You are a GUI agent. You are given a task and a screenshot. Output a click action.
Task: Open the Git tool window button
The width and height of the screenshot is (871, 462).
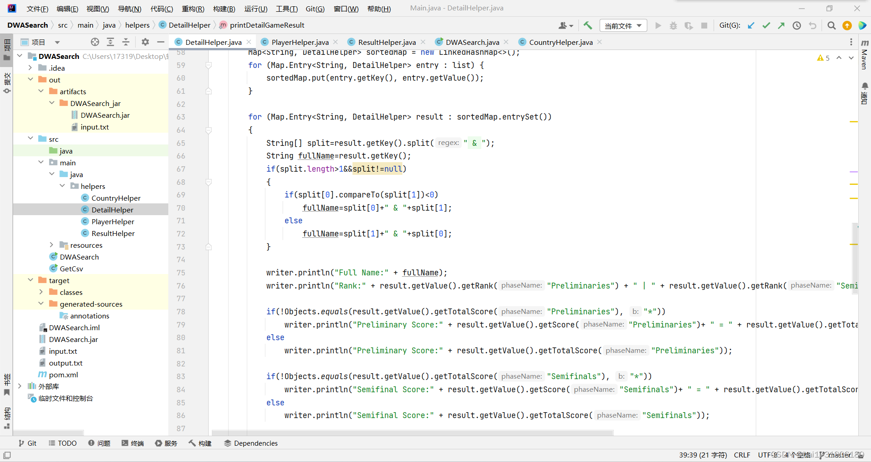[27, 443]
